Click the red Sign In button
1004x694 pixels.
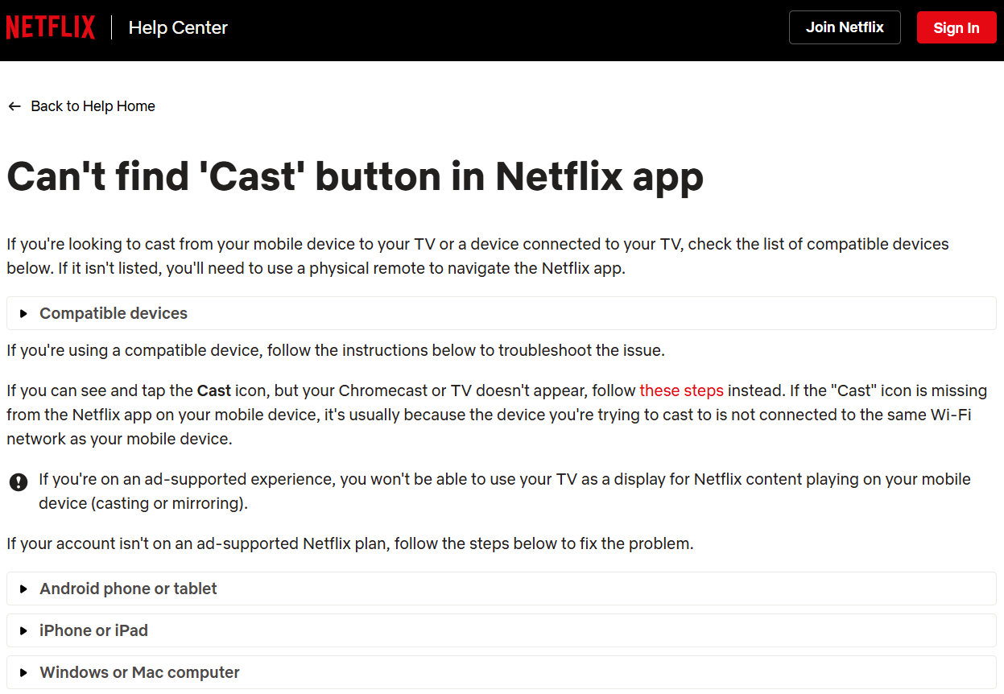coord(956,27)
